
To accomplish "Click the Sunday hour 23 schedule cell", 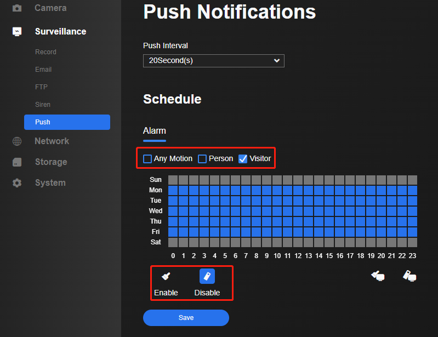I will click(412, 180).
